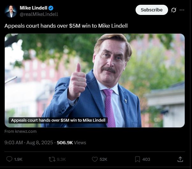Click the repost arrows icon
192x169 pixels.
click(52, 159)
